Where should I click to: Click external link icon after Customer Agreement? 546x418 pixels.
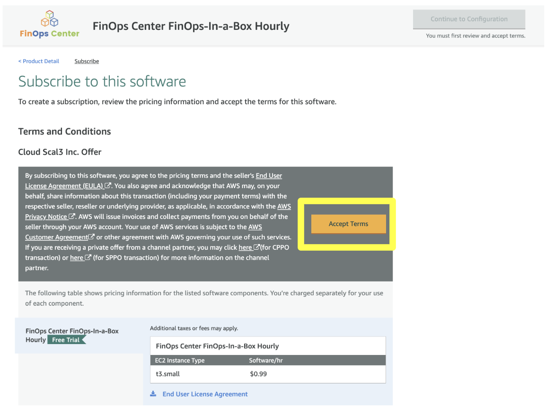click(x=92, y=237)
